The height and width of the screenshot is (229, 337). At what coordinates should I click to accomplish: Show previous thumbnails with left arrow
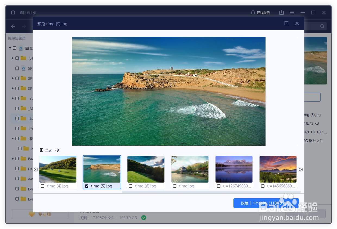pyautogui.click(x=36, y=170)
